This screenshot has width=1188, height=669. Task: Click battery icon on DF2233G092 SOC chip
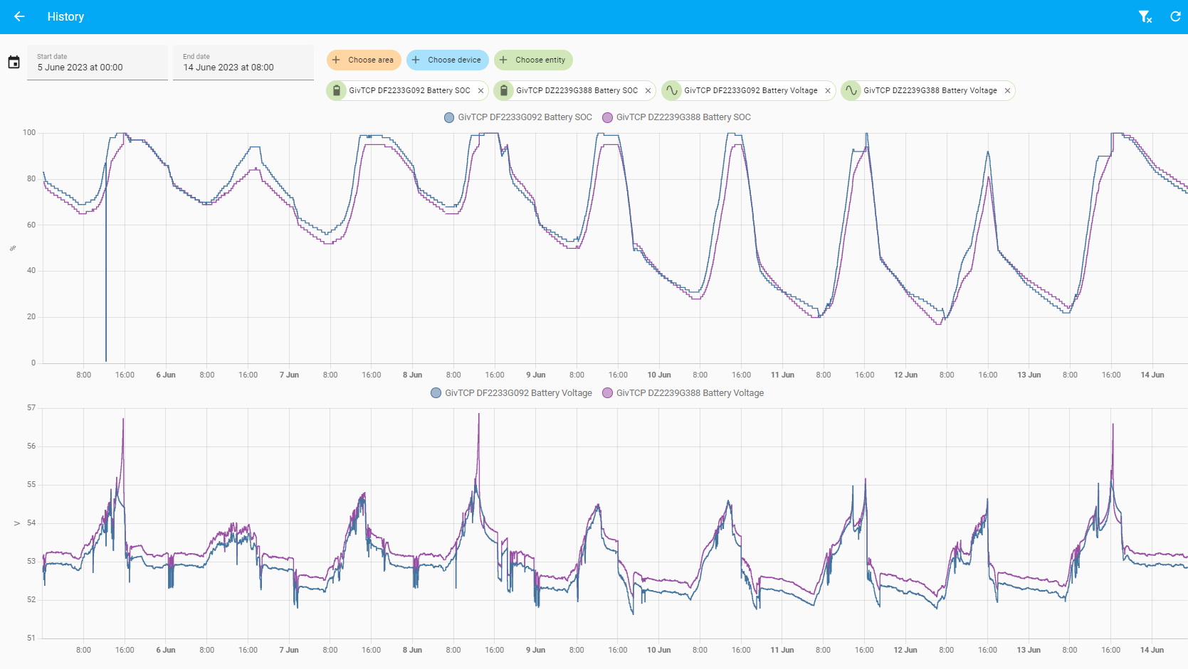click(337, 90)
